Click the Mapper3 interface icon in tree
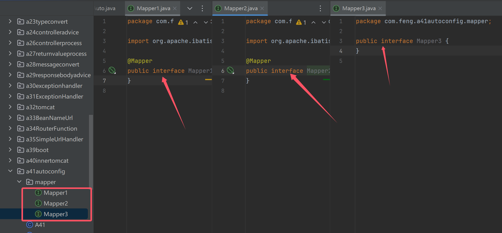 [38, 214]
